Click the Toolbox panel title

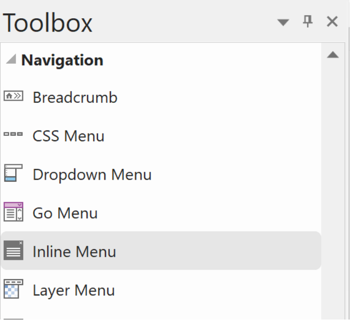coord(48,23)
